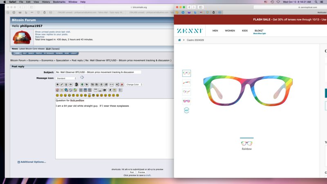327x184 pixels.
Task: Open the Message icon Standard dropdown
Action: click(66, 79)
